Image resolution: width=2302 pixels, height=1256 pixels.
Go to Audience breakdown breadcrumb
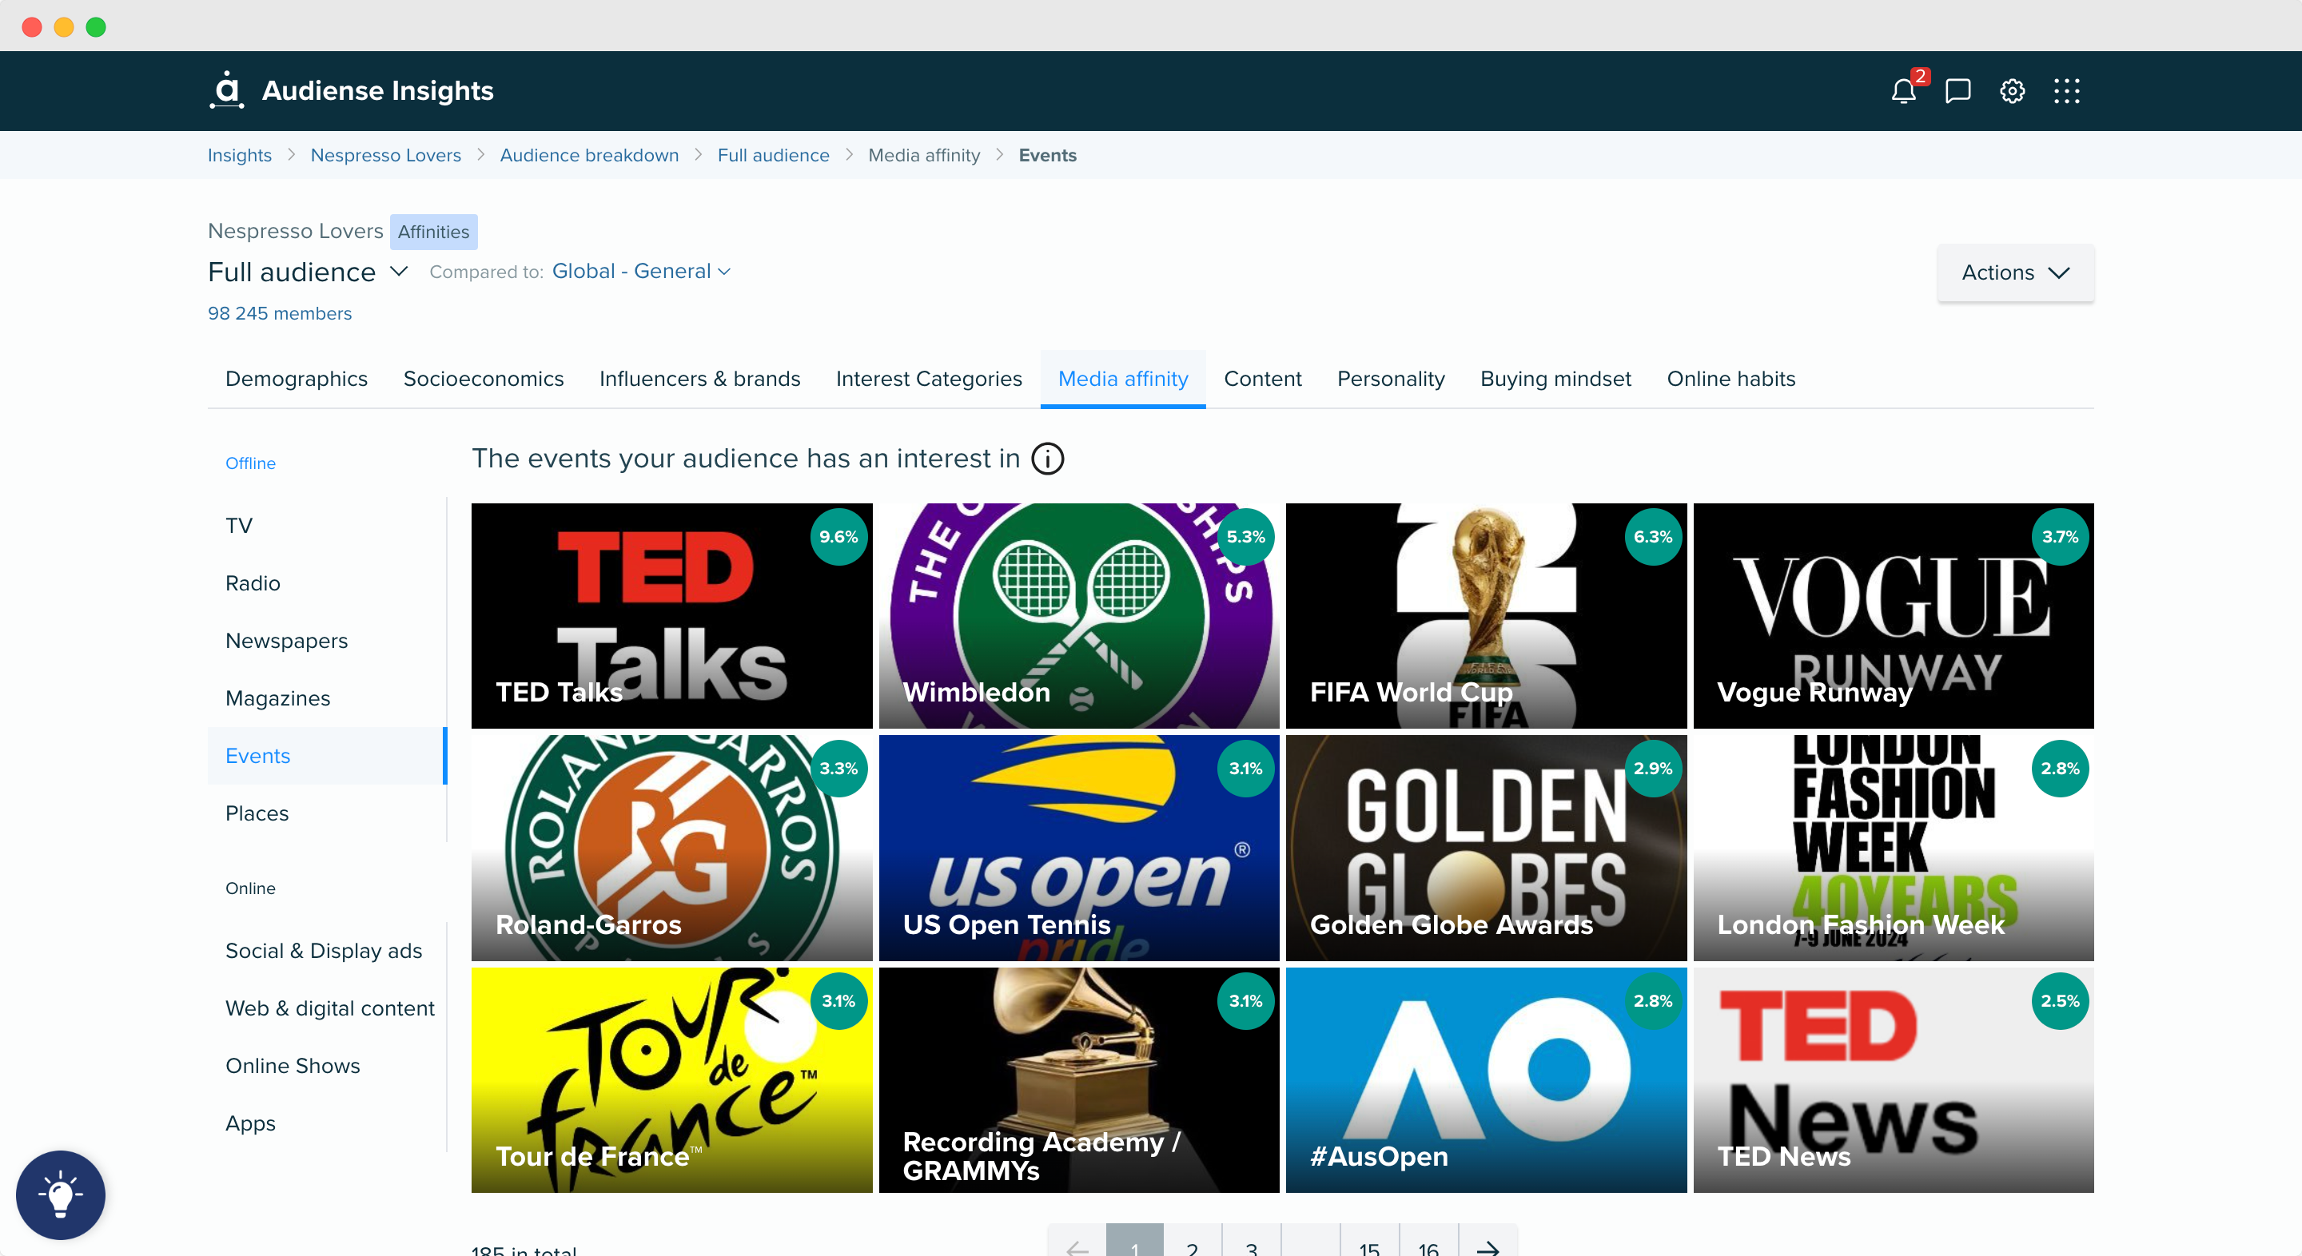tap(589, 154)
